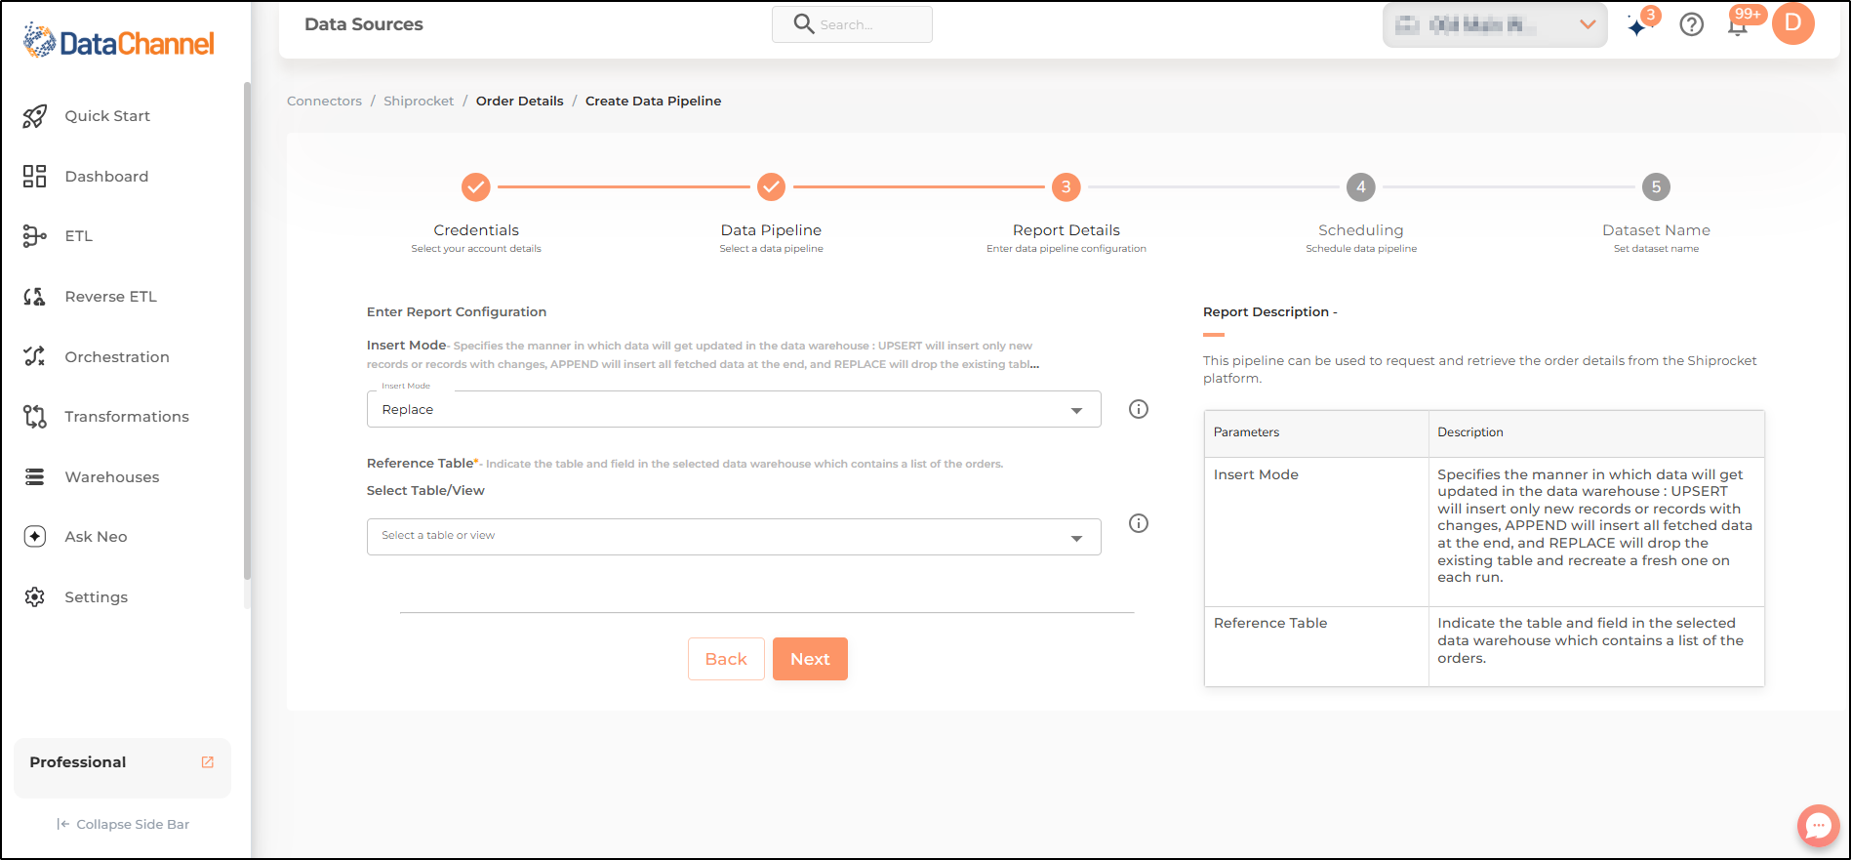The width and height of the screenshot is (1851, 860).
Task: Open Quick Start rocket icon
Action: [35, 116]
